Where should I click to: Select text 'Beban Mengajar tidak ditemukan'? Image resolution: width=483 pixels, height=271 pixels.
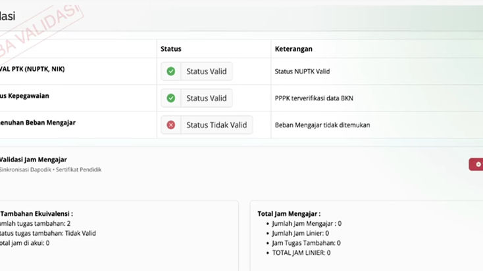(322, 125)
